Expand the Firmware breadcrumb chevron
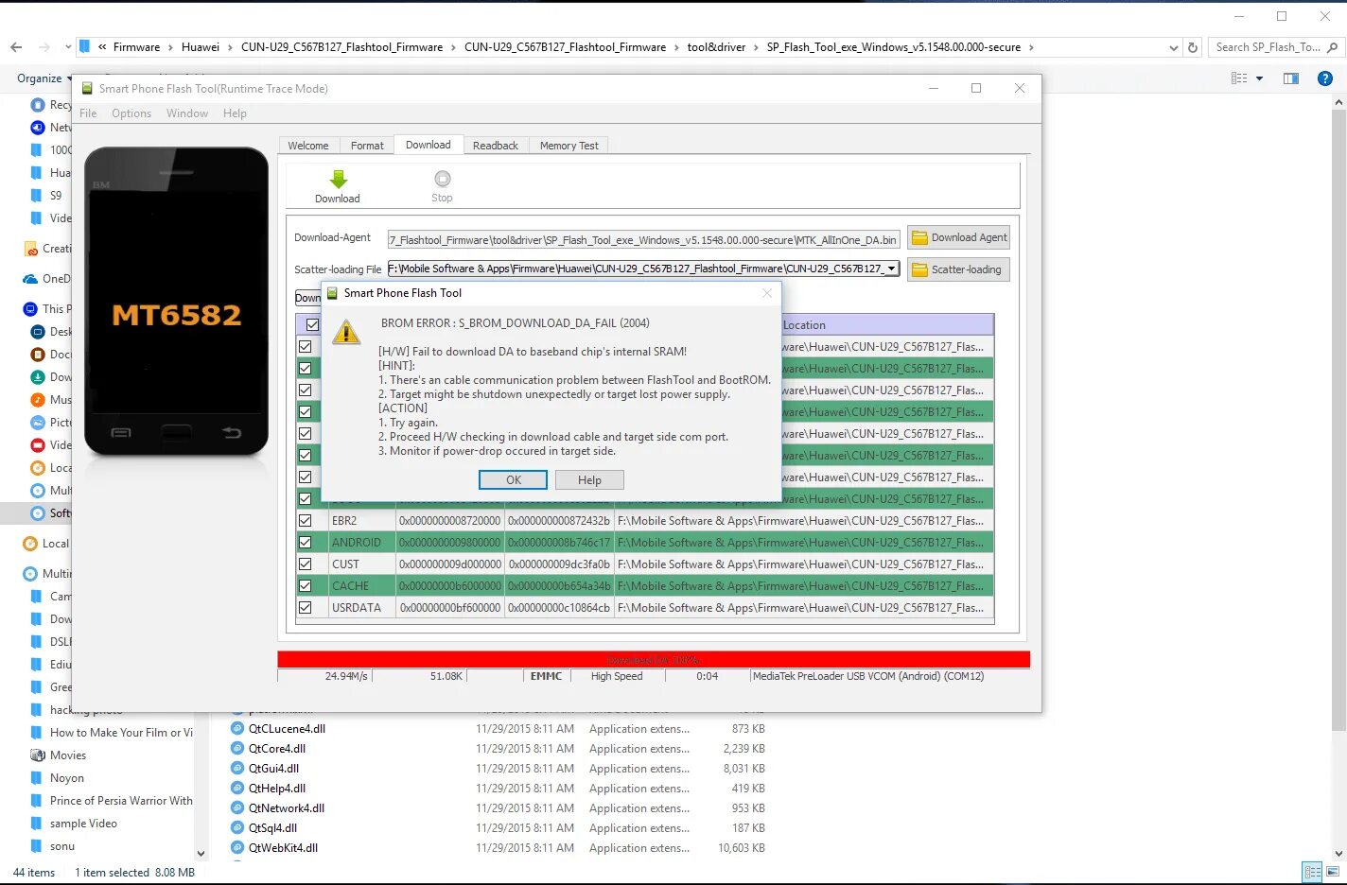 point(170,47)
